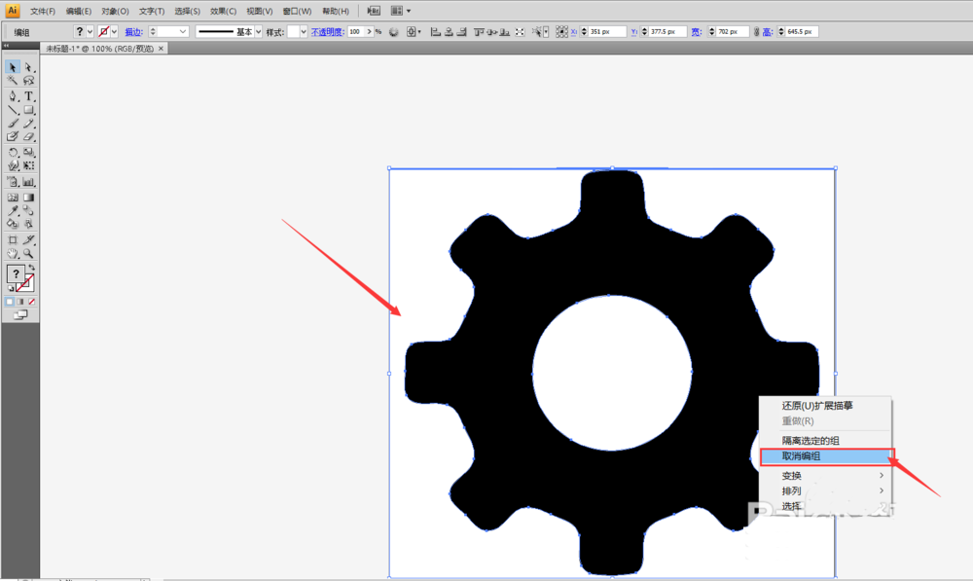Choose 取消编组 from the context menu
This screenshot has height=581, width=973.
click(826, 456)
